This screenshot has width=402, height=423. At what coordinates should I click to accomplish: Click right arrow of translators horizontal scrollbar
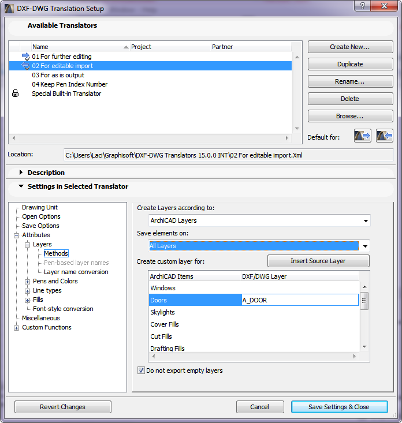[x=286, y=138]
